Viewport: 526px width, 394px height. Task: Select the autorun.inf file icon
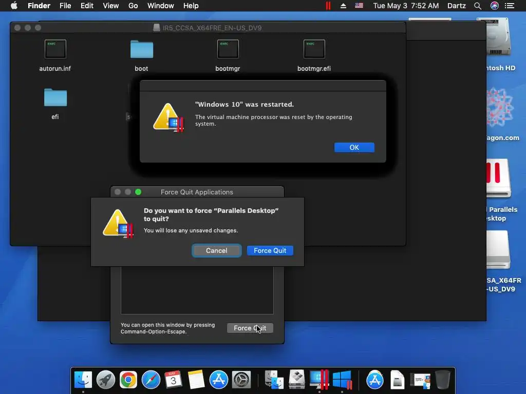point(55,49)
